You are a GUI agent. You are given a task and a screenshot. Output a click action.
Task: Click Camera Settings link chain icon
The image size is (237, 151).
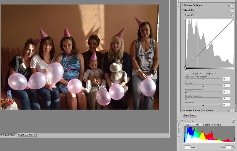point(228,5)
